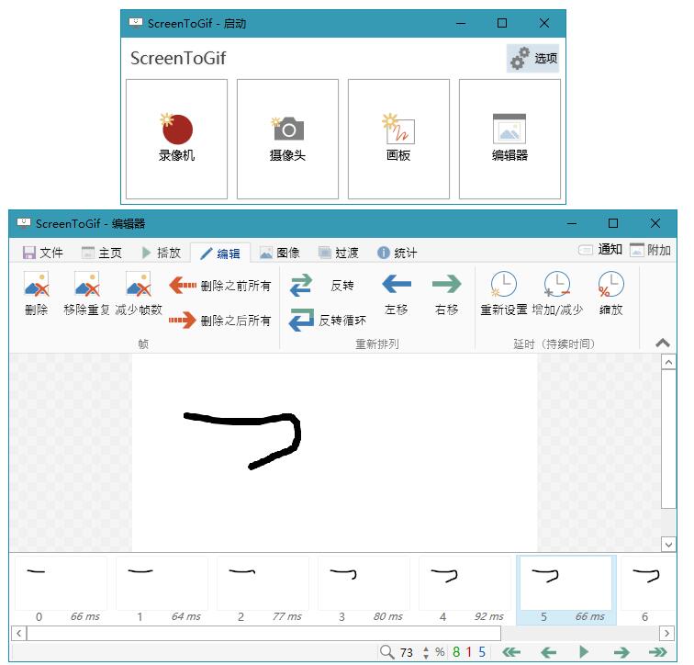Screen dimensions: 694x665
Task: Click the selected frame count 1
Action: (469, 652)
